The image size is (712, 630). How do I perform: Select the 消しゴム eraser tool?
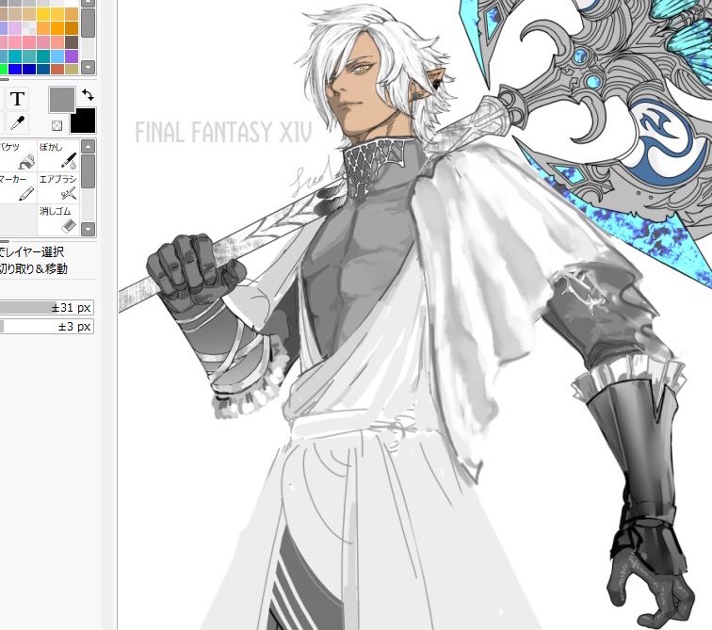click(x=58, y=219)
